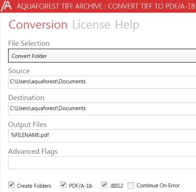Open the Help tab
Viewport: 196px width, 192px height.
click(x=127, y=25)
